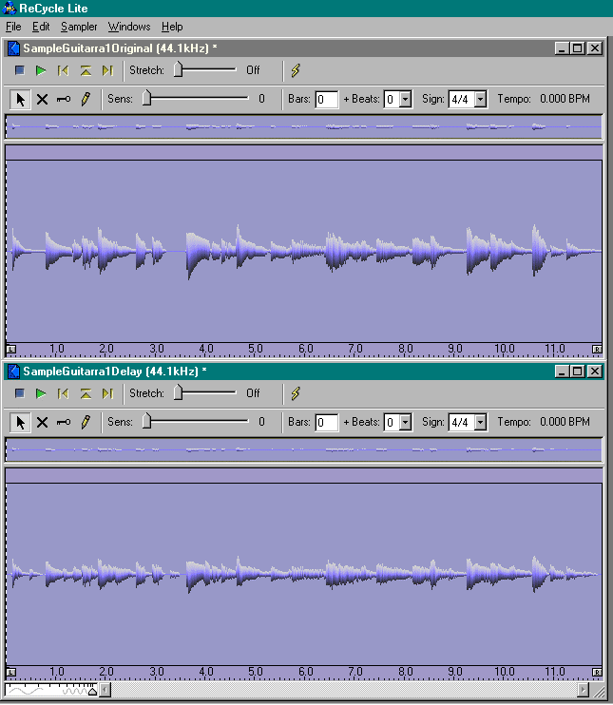Screen dimensions: 613x705
Task: Select arrow pointer tool in SampleGuitarra1Original window
Action: click(20, 99)
